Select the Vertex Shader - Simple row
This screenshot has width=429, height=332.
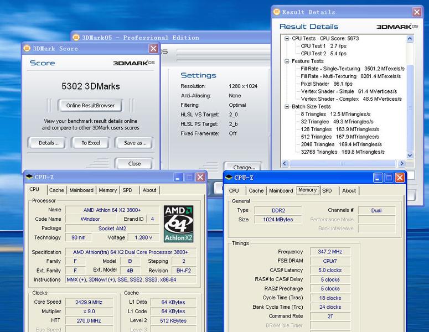349,91
